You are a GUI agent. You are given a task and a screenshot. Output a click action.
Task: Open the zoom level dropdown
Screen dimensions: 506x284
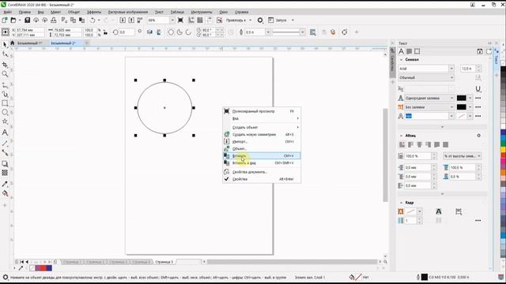[172, 21]
